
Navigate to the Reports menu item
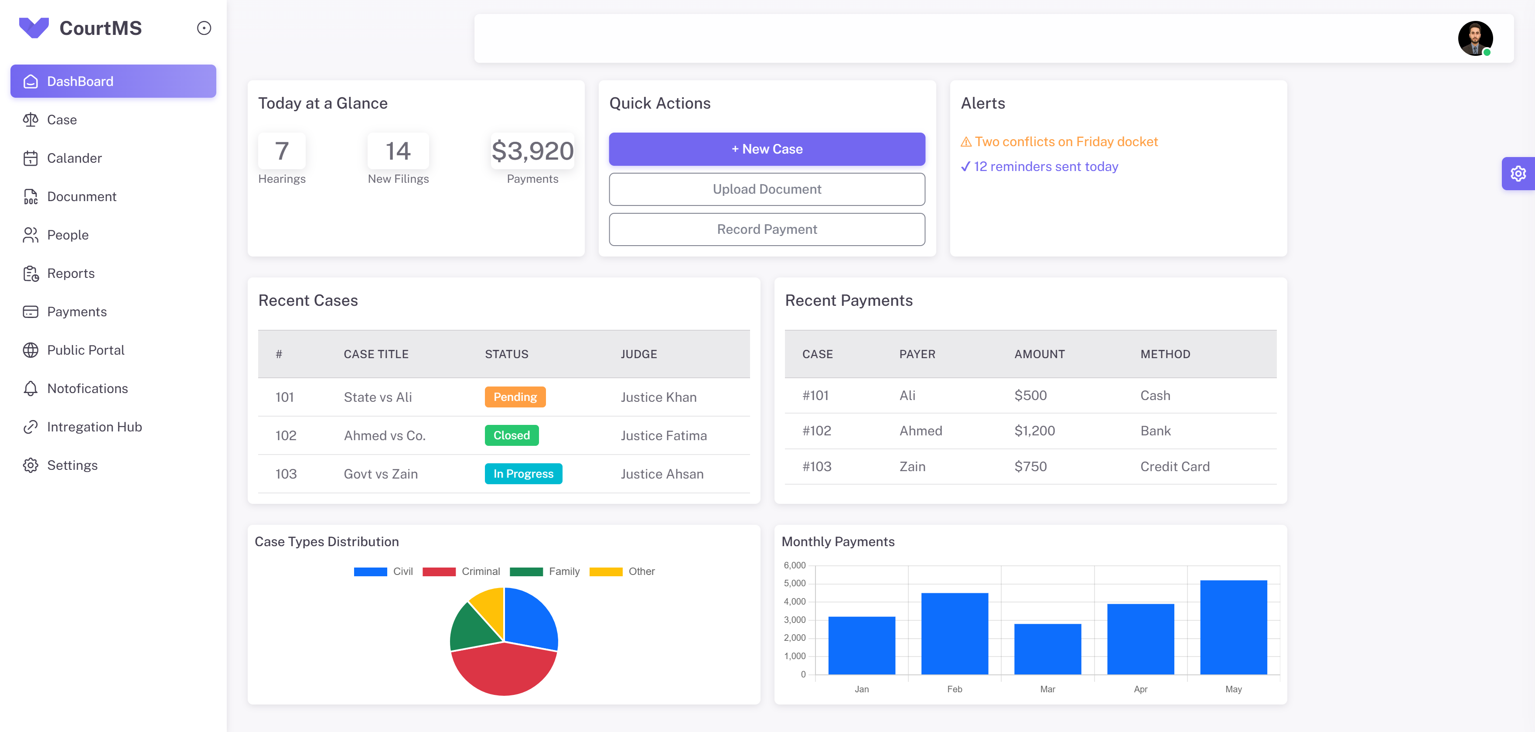click(x=113, y=274)
